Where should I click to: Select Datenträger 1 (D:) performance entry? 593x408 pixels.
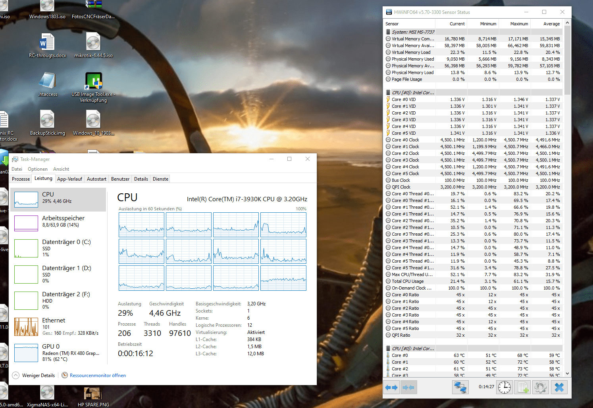coord(58,275)
